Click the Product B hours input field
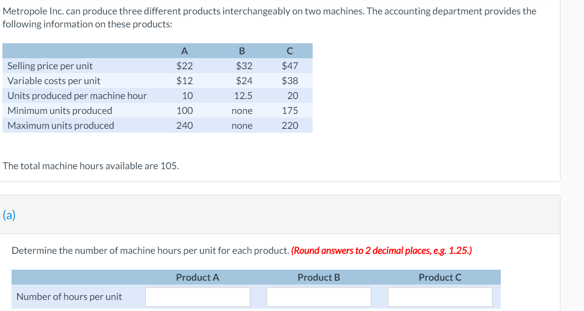Screen dimensions: 584x311 point(319,297)
